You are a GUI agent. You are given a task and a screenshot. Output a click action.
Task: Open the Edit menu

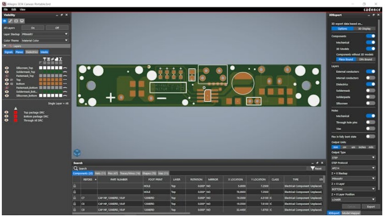point(14,9)
